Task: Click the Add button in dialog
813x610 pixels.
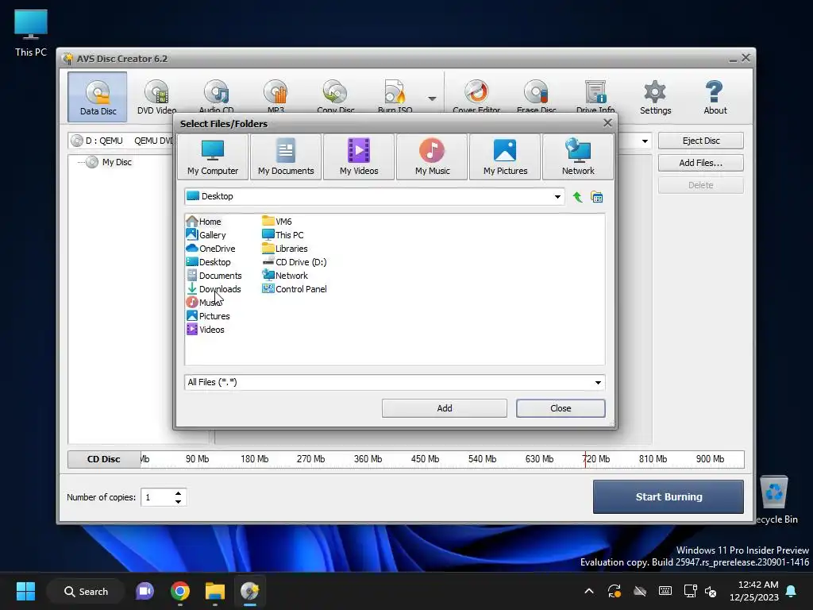Action: click(445, 408)
